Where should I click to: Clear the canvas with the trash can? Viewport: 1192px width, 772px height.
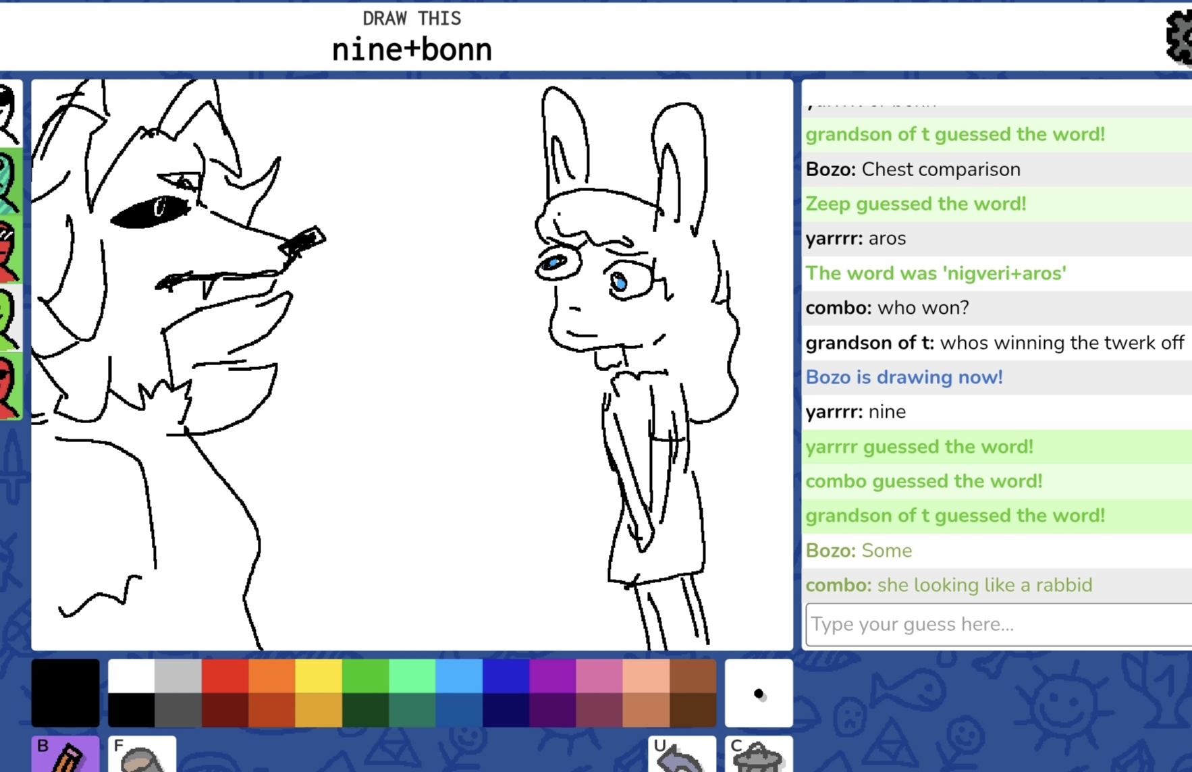pos(758,754)
